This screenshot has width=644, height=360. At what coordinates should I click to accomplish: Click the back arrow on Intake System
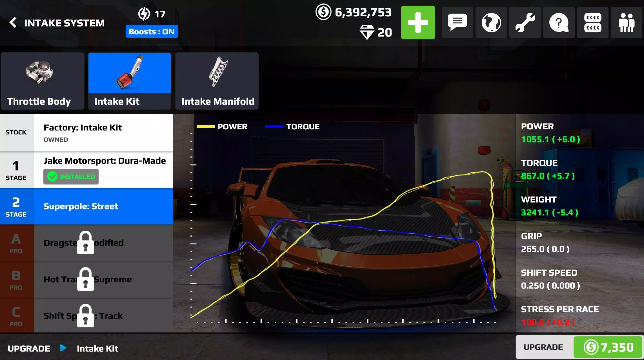[x=13, y=22]
